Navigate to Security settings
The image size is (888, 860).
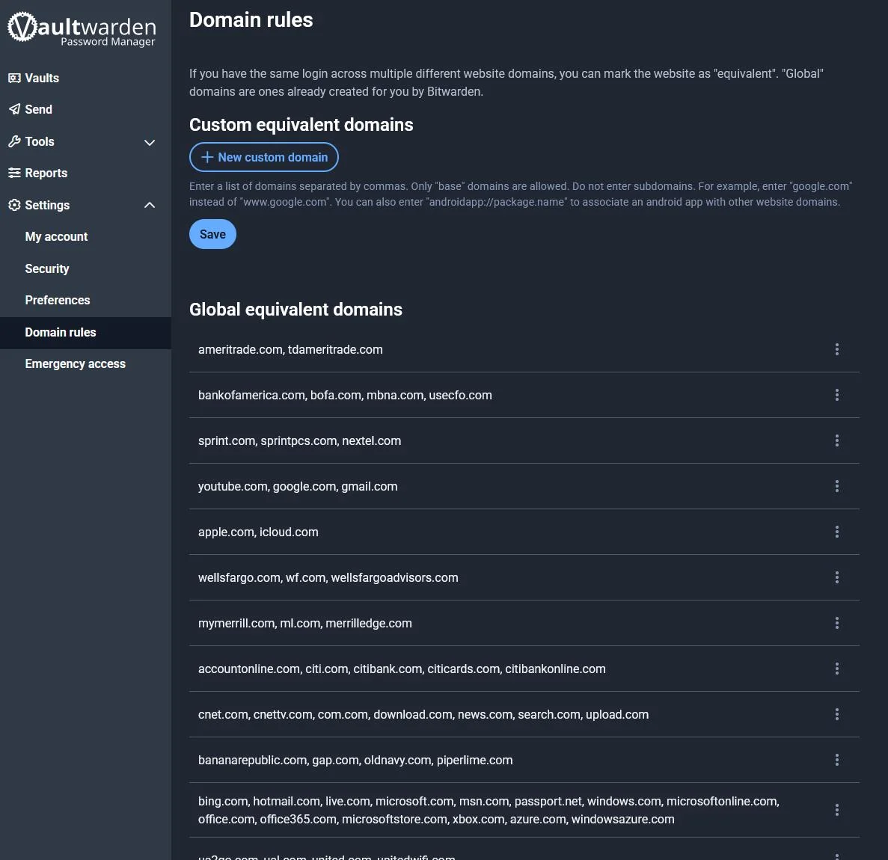(x=47, y=268)
